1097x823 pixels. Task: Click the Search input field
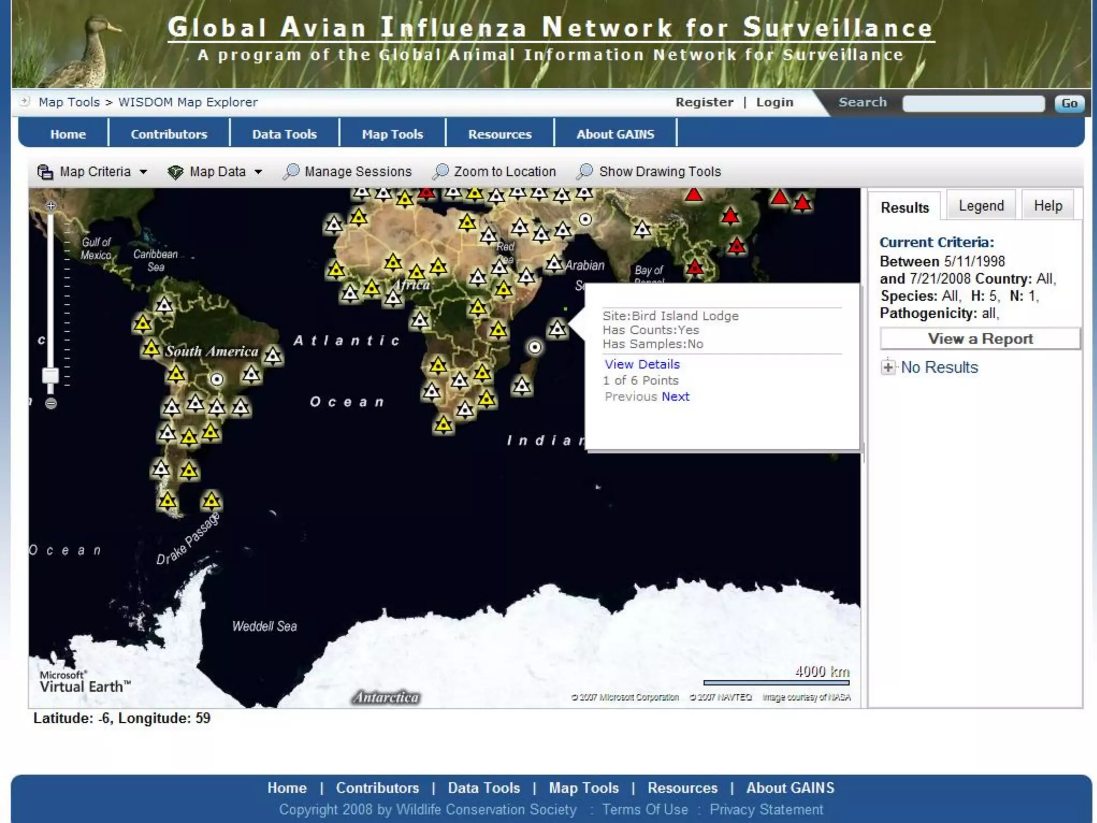pos(973,103)
